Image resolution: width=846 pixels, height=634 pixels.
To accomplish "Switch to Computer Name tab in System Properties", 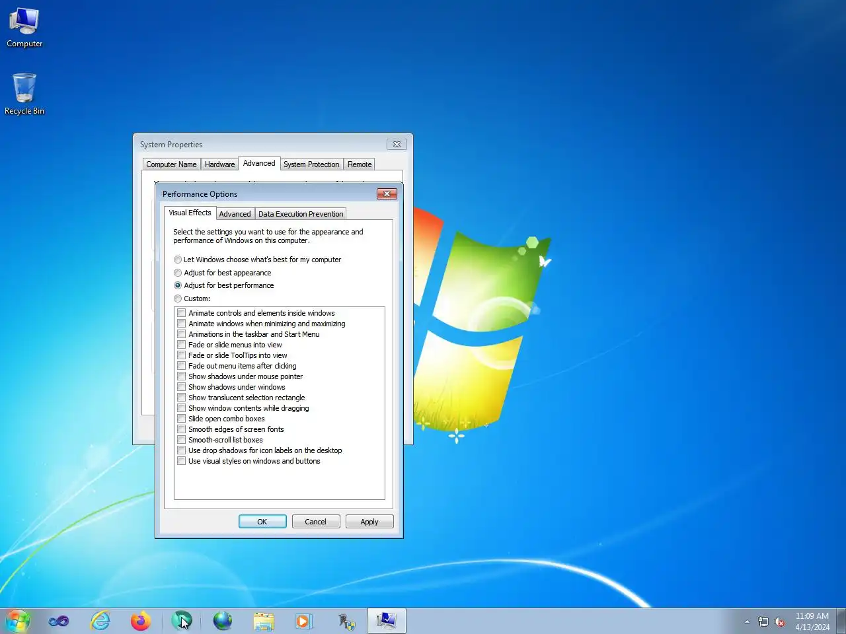I will coord(171,164).
